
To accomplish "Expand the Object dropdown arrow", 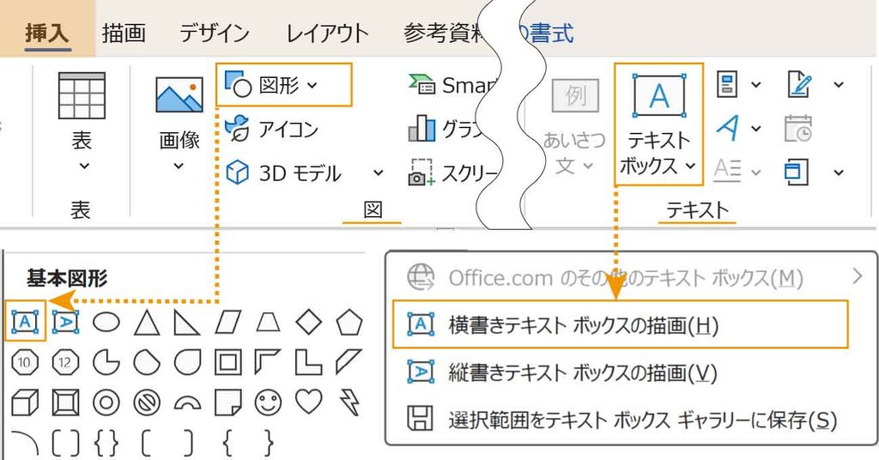I will tap(839, 172).
